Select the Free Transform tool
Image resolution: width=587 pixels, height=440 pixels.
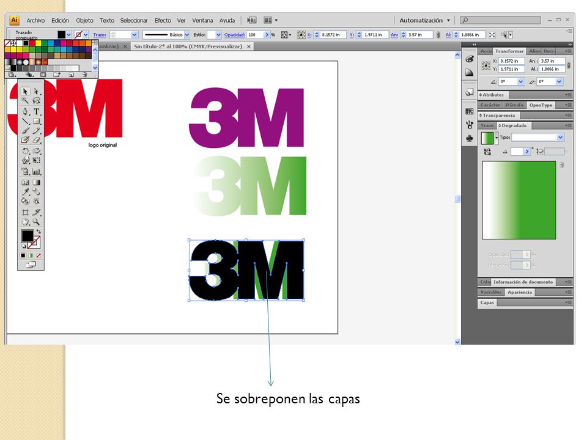[x=36, y=160]
